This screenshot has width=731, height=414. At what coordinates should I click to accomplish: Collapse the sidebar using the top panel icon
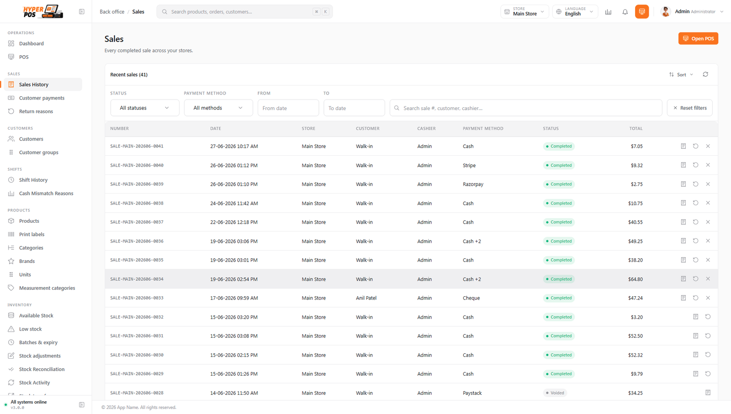point(82,11)
